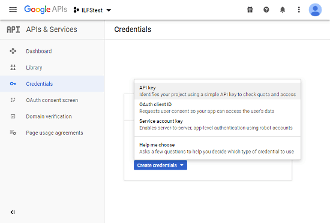Click the Page usage agreements icon
The width and height of the screenshot is (330, 223).
tap(13, 132)
